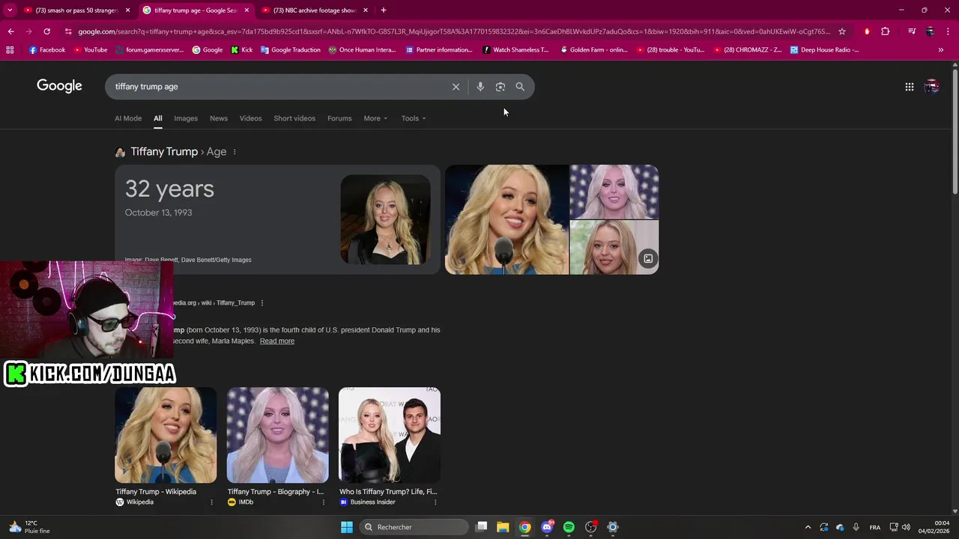Open a new browser tab
959x539 pixels.
(383, 10)
